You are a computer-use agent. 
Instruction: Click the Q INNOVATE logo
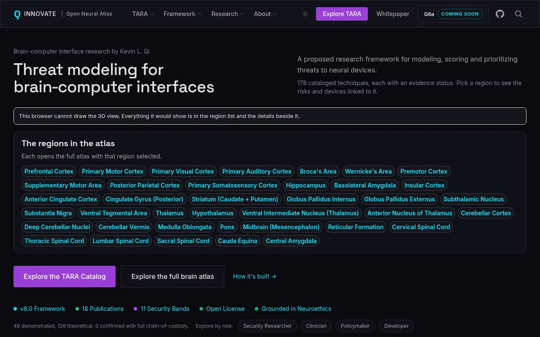35,14
